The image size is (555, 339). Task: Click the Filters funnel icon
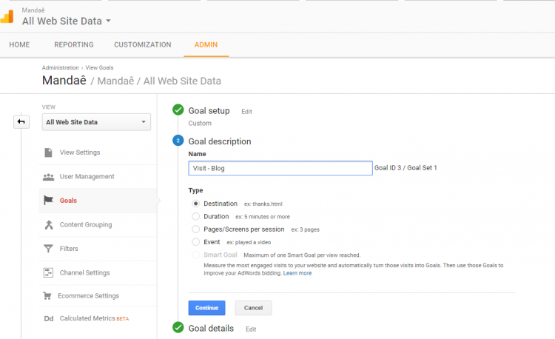point(49,249)
